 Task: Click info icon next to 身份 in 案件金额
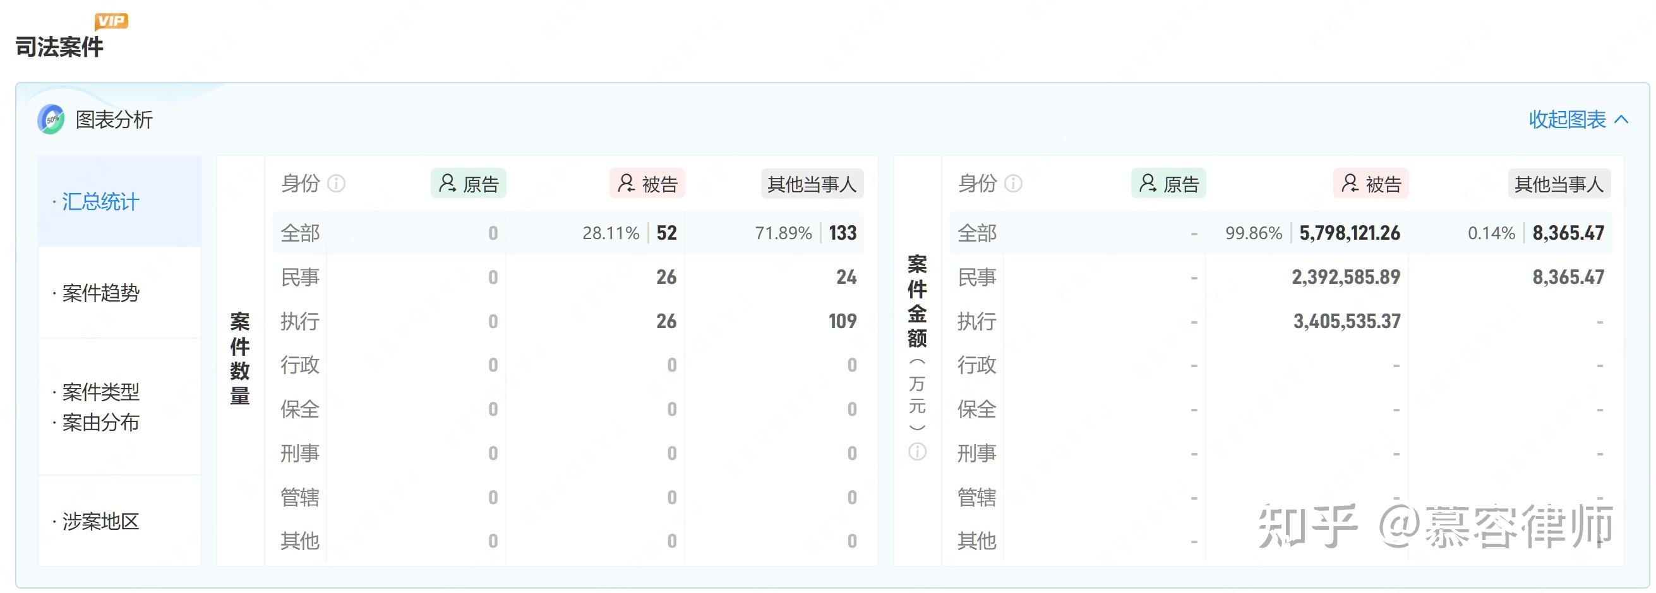[x=1013, y=184]
